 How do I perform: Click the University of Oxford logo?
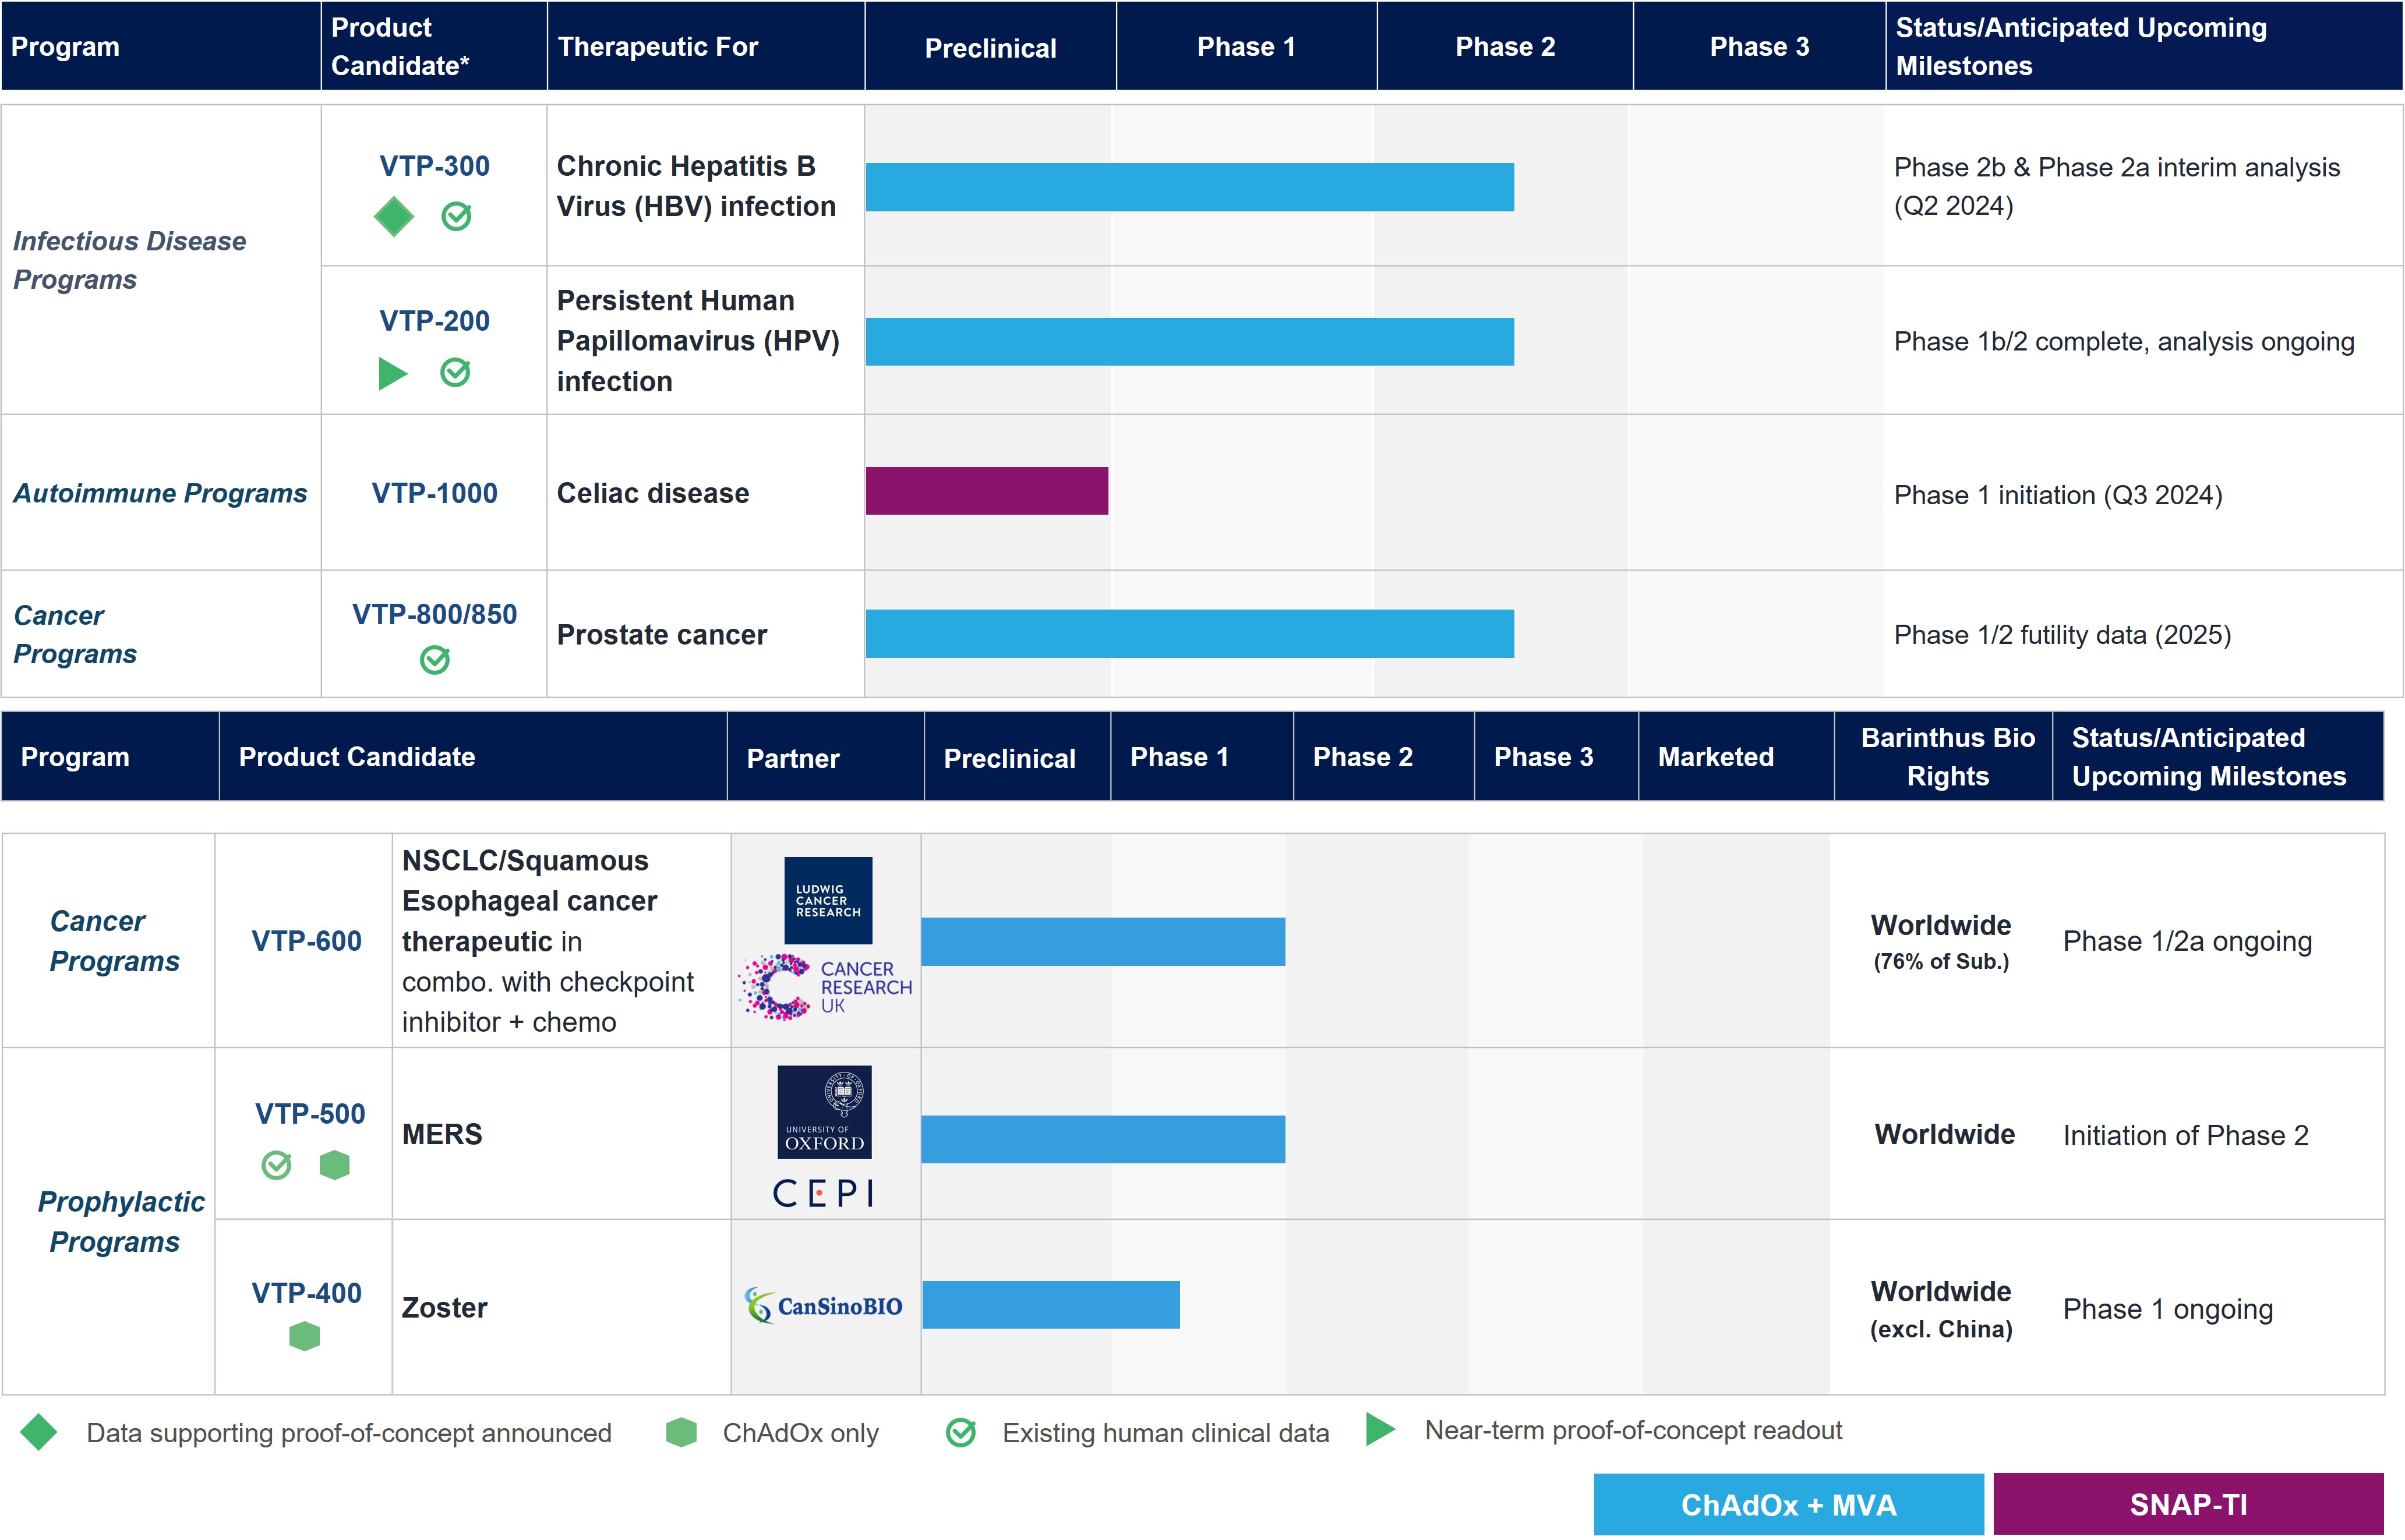click(824, 1112)
